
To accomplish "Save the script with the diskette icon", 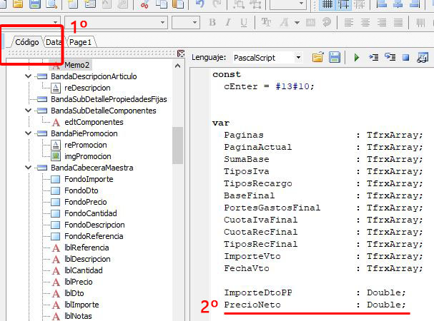I will pos(334,57).
